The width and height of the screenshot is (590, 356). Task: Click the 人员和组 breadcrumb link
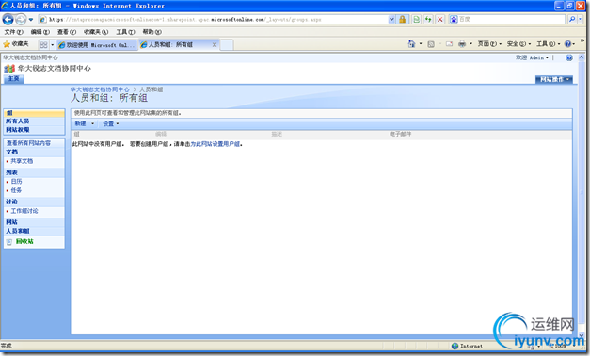[151, 89]
